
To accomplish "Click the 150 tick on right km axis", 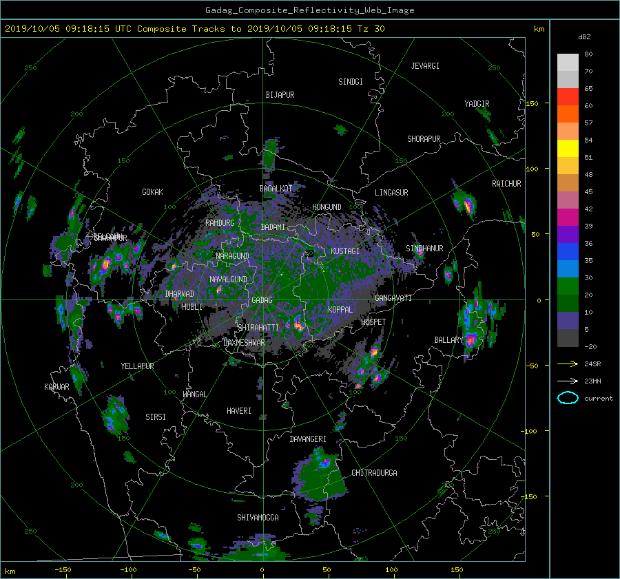I will (x=532, y=103).
